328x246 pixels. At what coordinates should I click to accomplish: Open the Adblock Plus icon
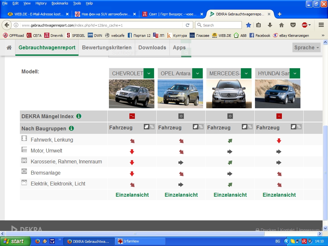[x=305, y=25]
